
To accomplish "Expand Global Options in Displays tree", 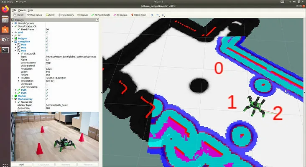I will tap(13, 23).
